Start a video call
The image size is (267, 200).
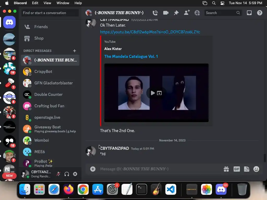[166, 13]
